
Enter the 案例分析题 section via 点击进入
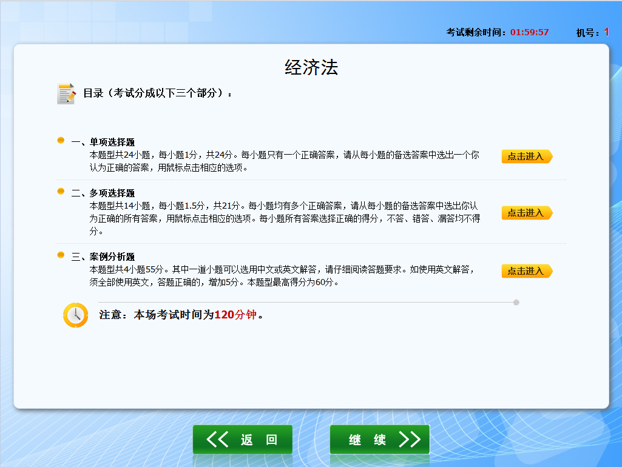tap(527, 271)
